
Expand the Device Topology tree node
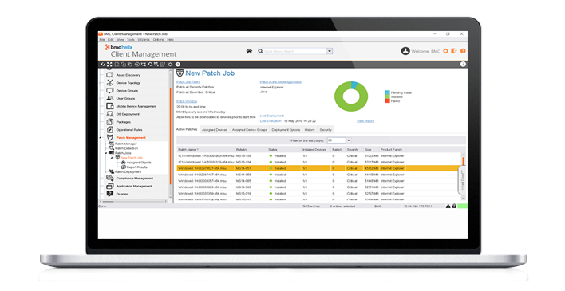[101, 83]
